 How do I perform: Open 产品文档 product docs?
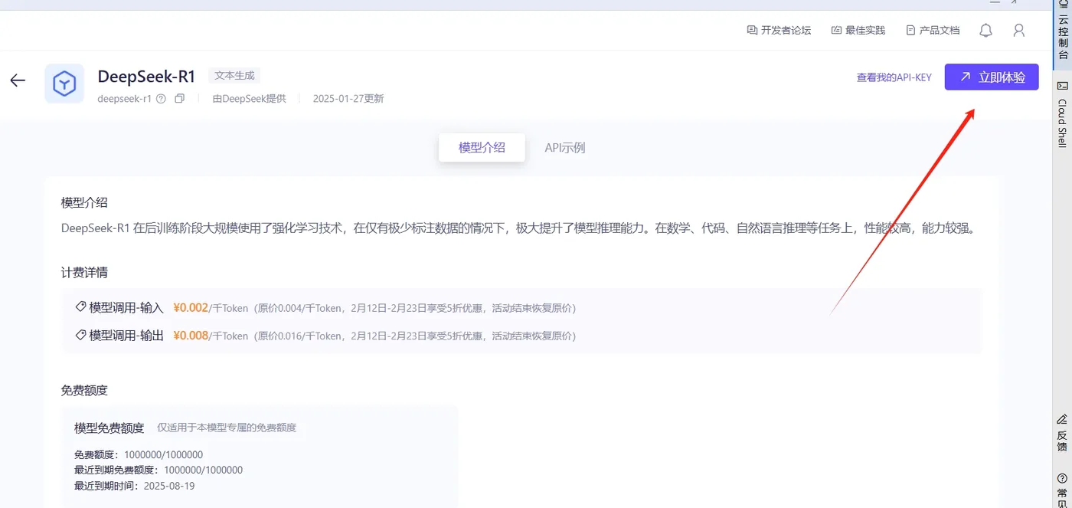[x=933, y=30]
